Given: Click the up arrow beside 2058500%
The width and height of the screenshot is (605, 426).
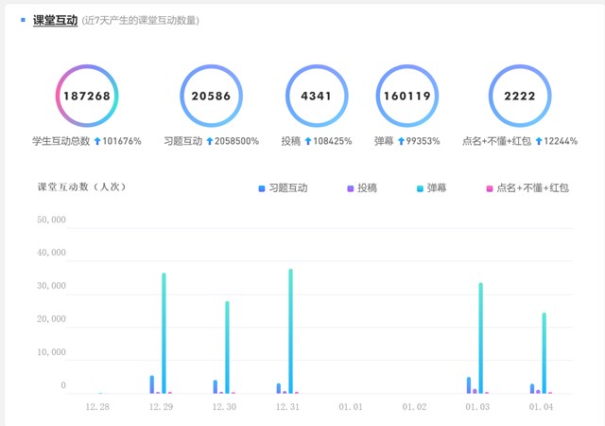Looking at the screenshot, I should tap(210, 141).
